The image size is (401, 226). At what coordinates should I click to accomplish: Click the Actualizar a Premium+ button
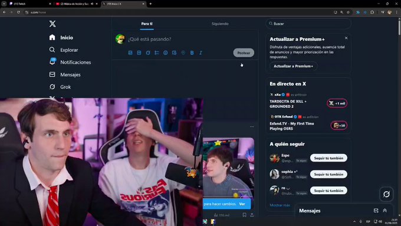293,66
